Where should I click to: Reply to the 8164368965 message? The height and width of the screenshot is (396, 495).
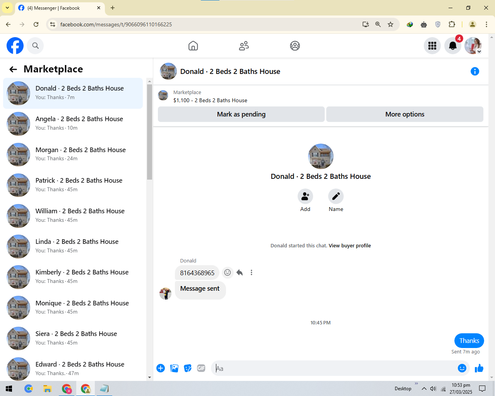tap(240, 273)
